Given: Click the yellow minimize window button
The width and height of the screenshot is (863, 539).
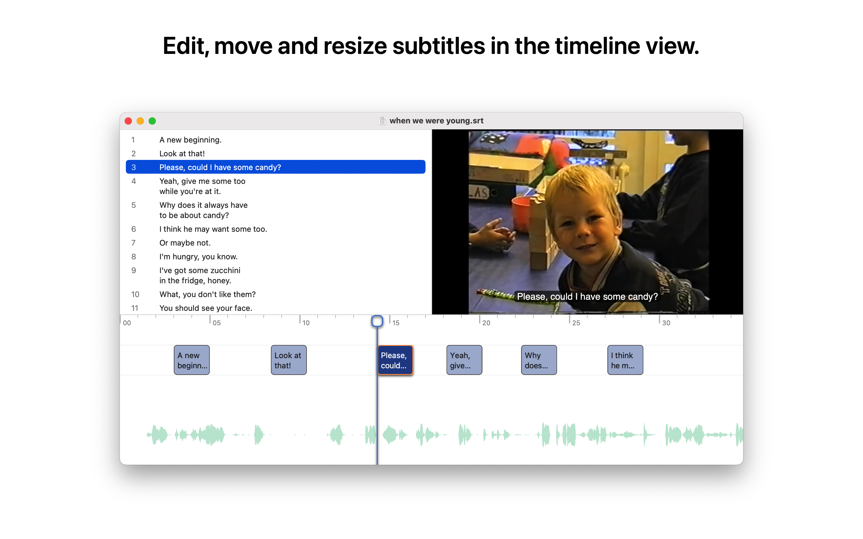Looking at the screenshot, I should (140, 121).
